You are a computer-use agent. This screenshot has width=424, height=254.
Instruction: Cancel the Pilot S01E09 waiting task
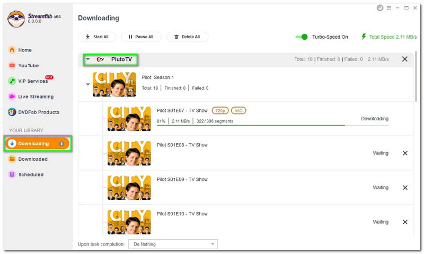pyautogui.click(x=405, y=188)
